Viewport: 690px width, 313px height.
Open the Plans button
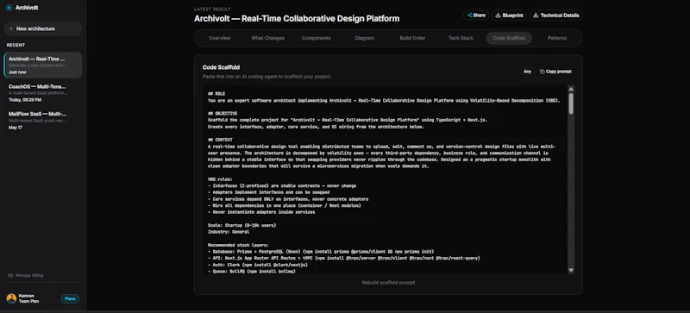[70, 298]
